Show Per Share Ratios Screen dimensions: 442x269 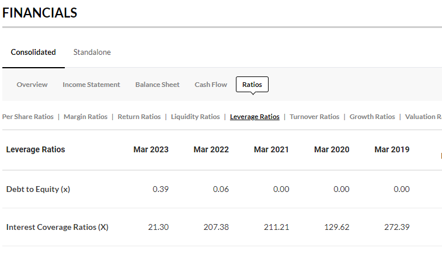[28, 117]
